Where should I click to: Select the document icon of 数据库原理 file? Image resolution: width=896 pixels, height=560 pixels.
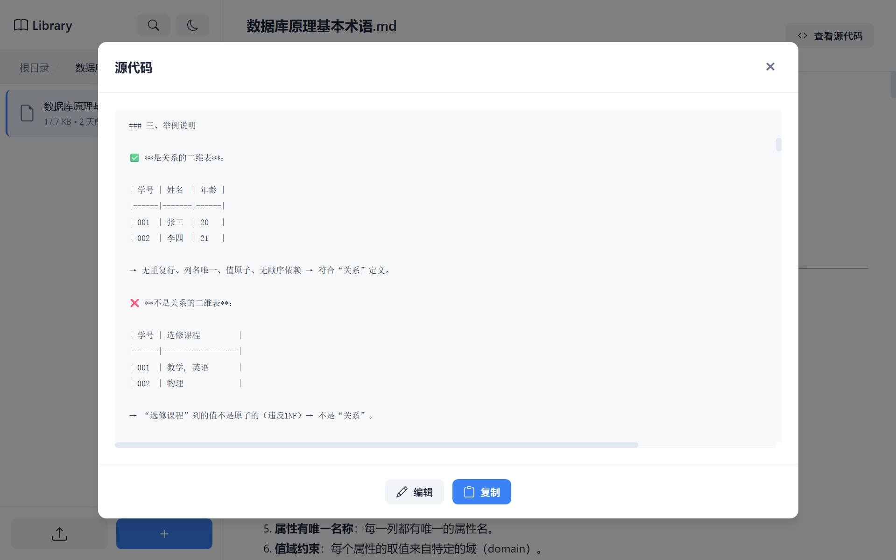click(x=27, y=113)
